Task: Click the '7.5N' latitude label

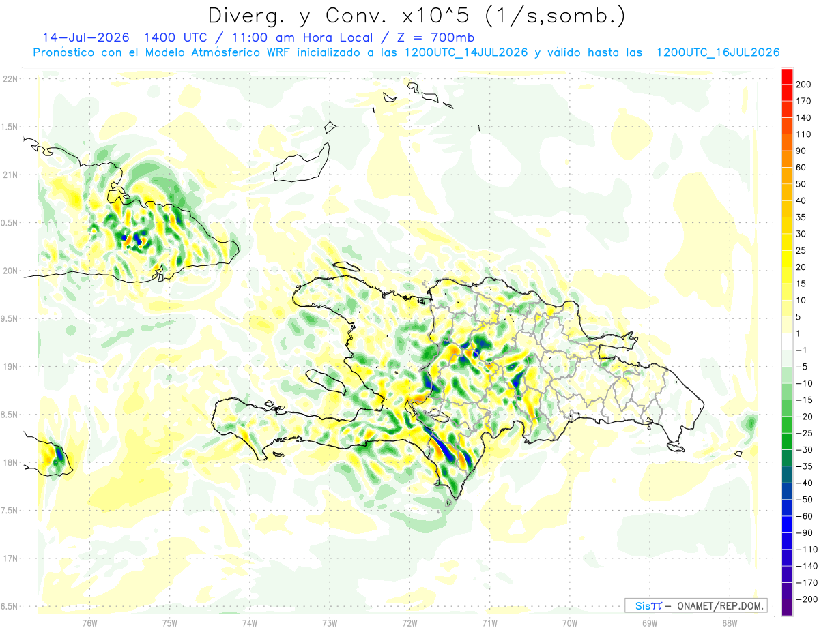Action: [x=10, y=510]
